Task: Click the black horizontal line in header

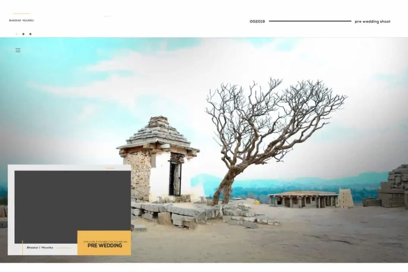Action: point(310,21)
